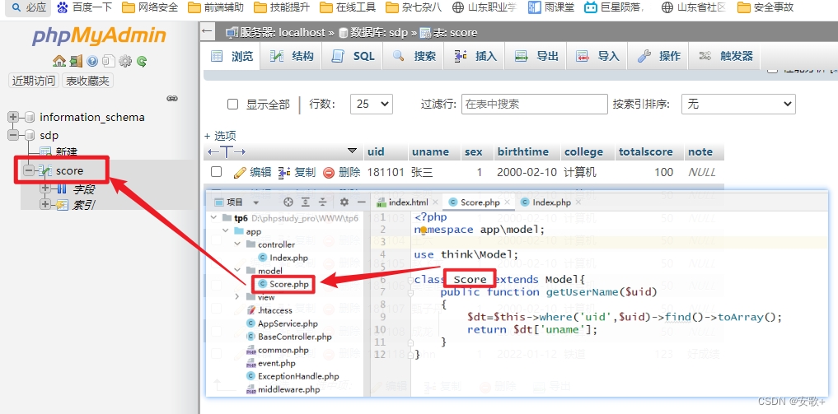Open the 行数 row count dropdown
This screenshot has width=838, height=414.
[x=371, y=104]
